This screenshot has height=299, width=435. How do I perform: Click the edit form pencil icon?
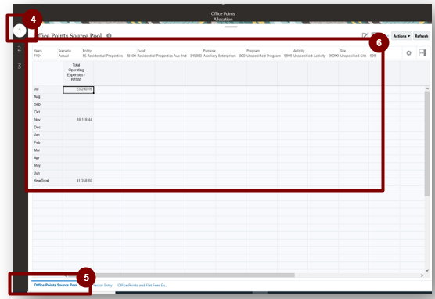click(365, 35)
